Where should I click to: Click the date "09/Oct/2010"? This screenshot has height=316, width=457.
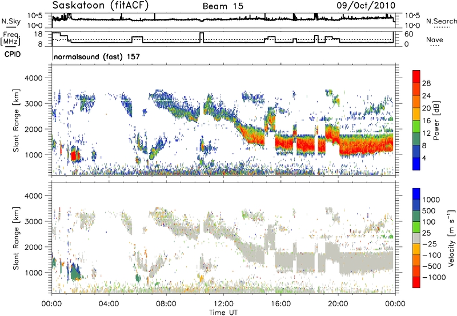[366, 6]
